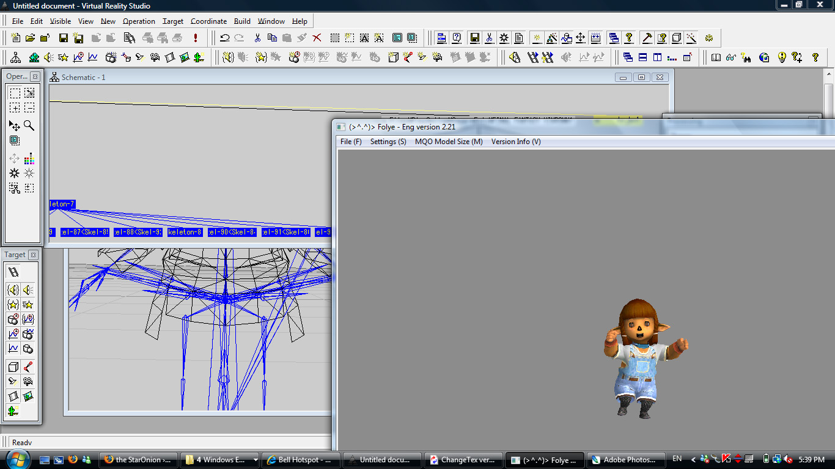This screenshot has width=835, height=469.
Task: Open File (F) menu in Folye window
Action: pos(351,142)
